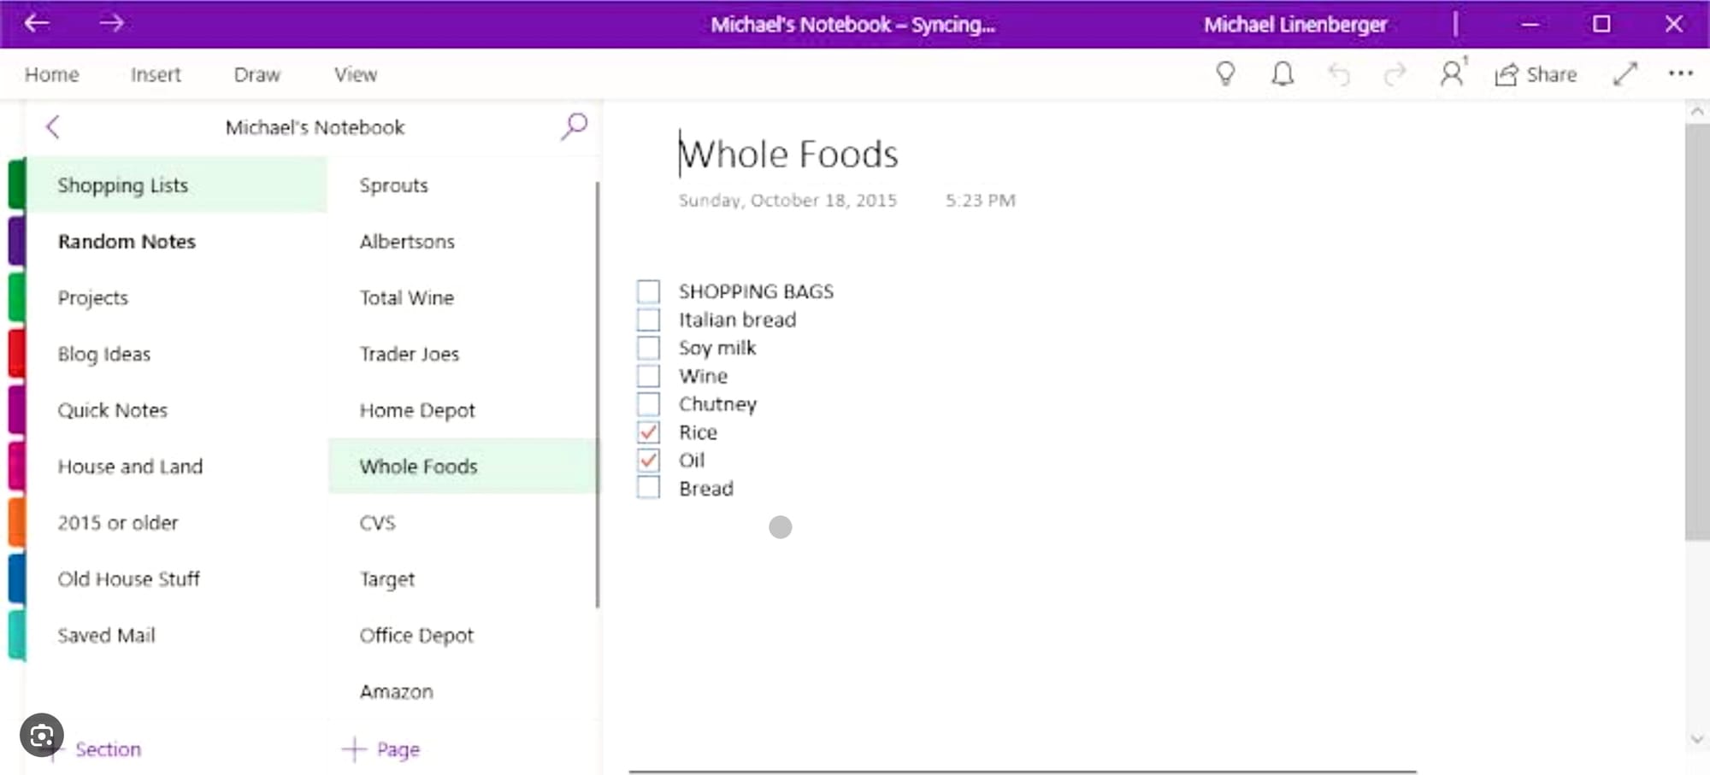Open the Target page
This screenshot has width=1710, height=775.
click(x=462, y=579)
